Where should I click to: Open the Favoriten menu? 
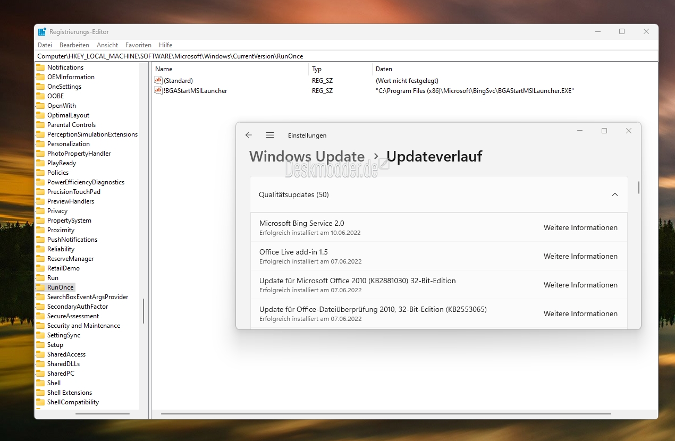pyautogui.click(x=138, y=45)
